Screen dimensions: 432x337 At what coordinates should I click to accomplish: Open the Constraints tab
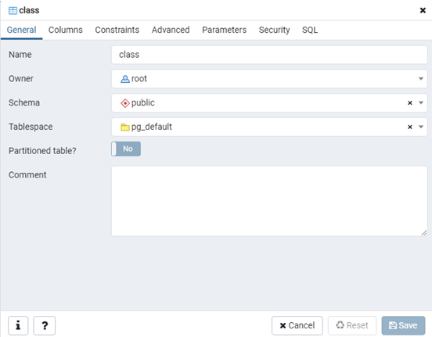(117, 30)
